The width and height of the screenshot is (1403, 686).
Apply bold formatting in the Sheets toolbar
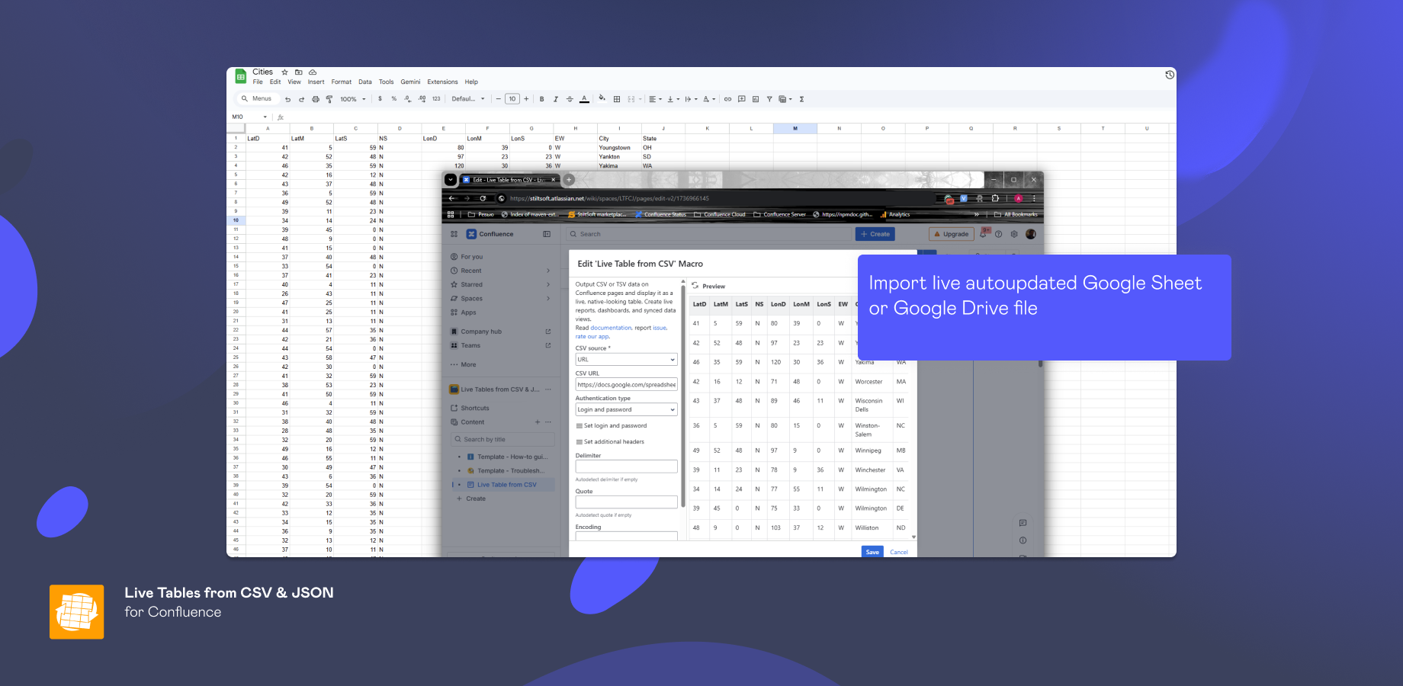(541, 99)
